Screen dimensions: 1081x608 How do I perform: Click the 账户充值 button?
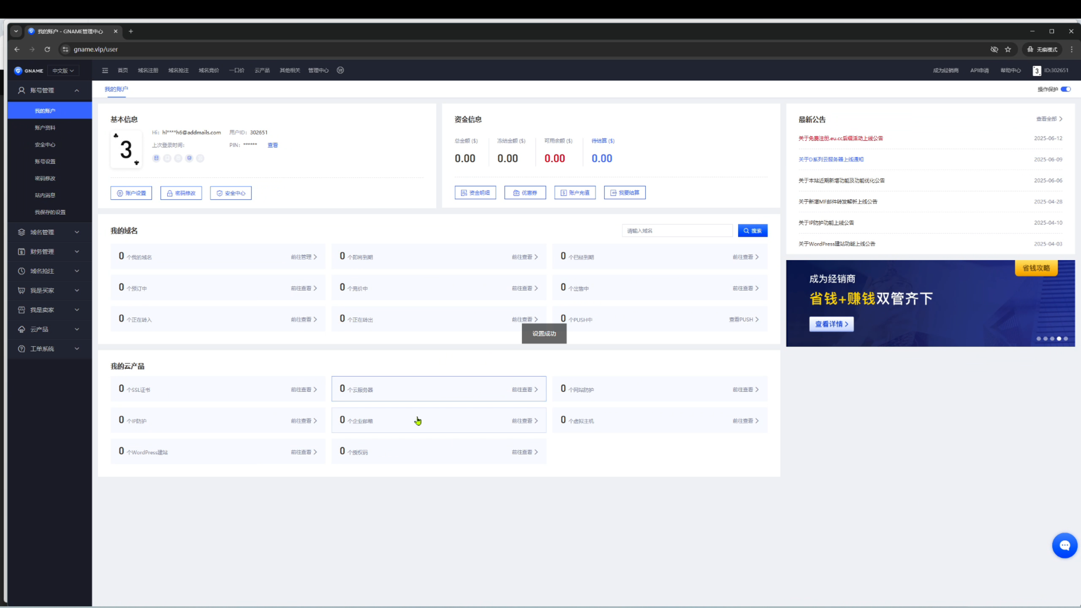[x=575, y=193]
